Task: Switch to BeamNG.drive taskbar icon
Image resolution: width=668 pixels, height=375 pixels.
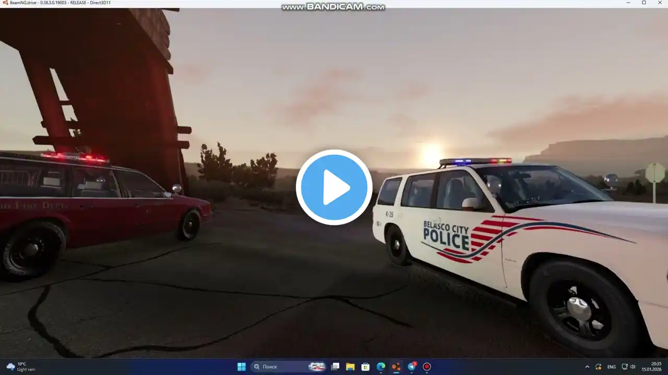Action: click(x=396, y=367)
